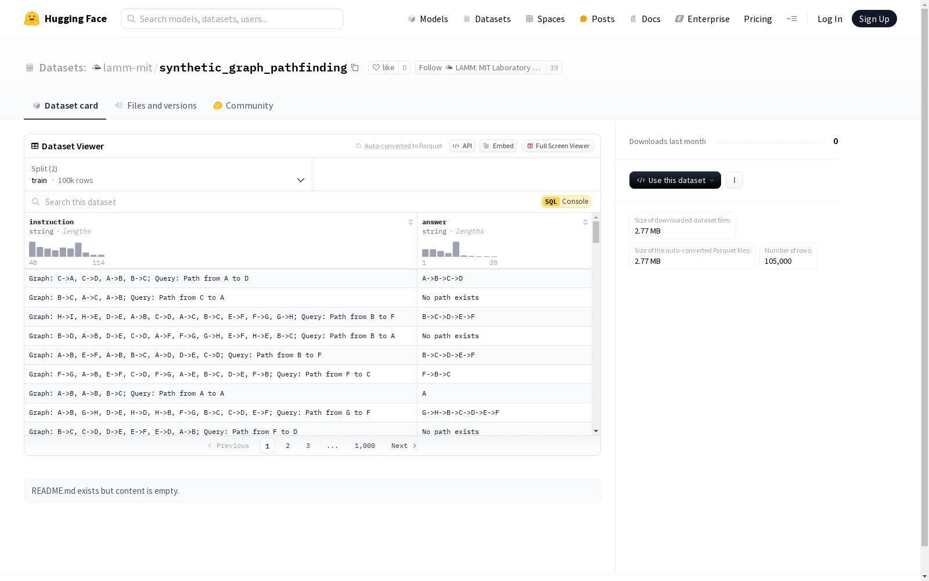The image size is (929, 581).
Task: Click the lamm-mit organization avatar icon
Action: click(x=96, y=67)
